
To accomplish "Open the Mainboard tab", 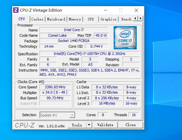I will tap(56, 19).
